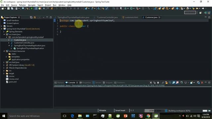
Task: Open the Navigate menu
Action: click(32, 5)
